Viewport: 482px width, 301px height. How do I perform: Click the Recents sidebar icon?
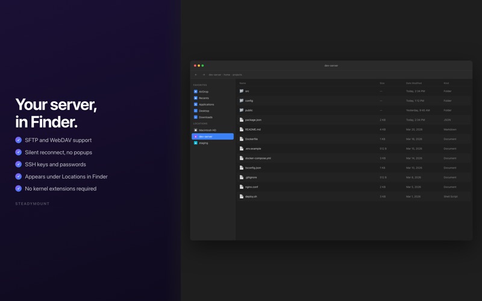coord(195,98)
